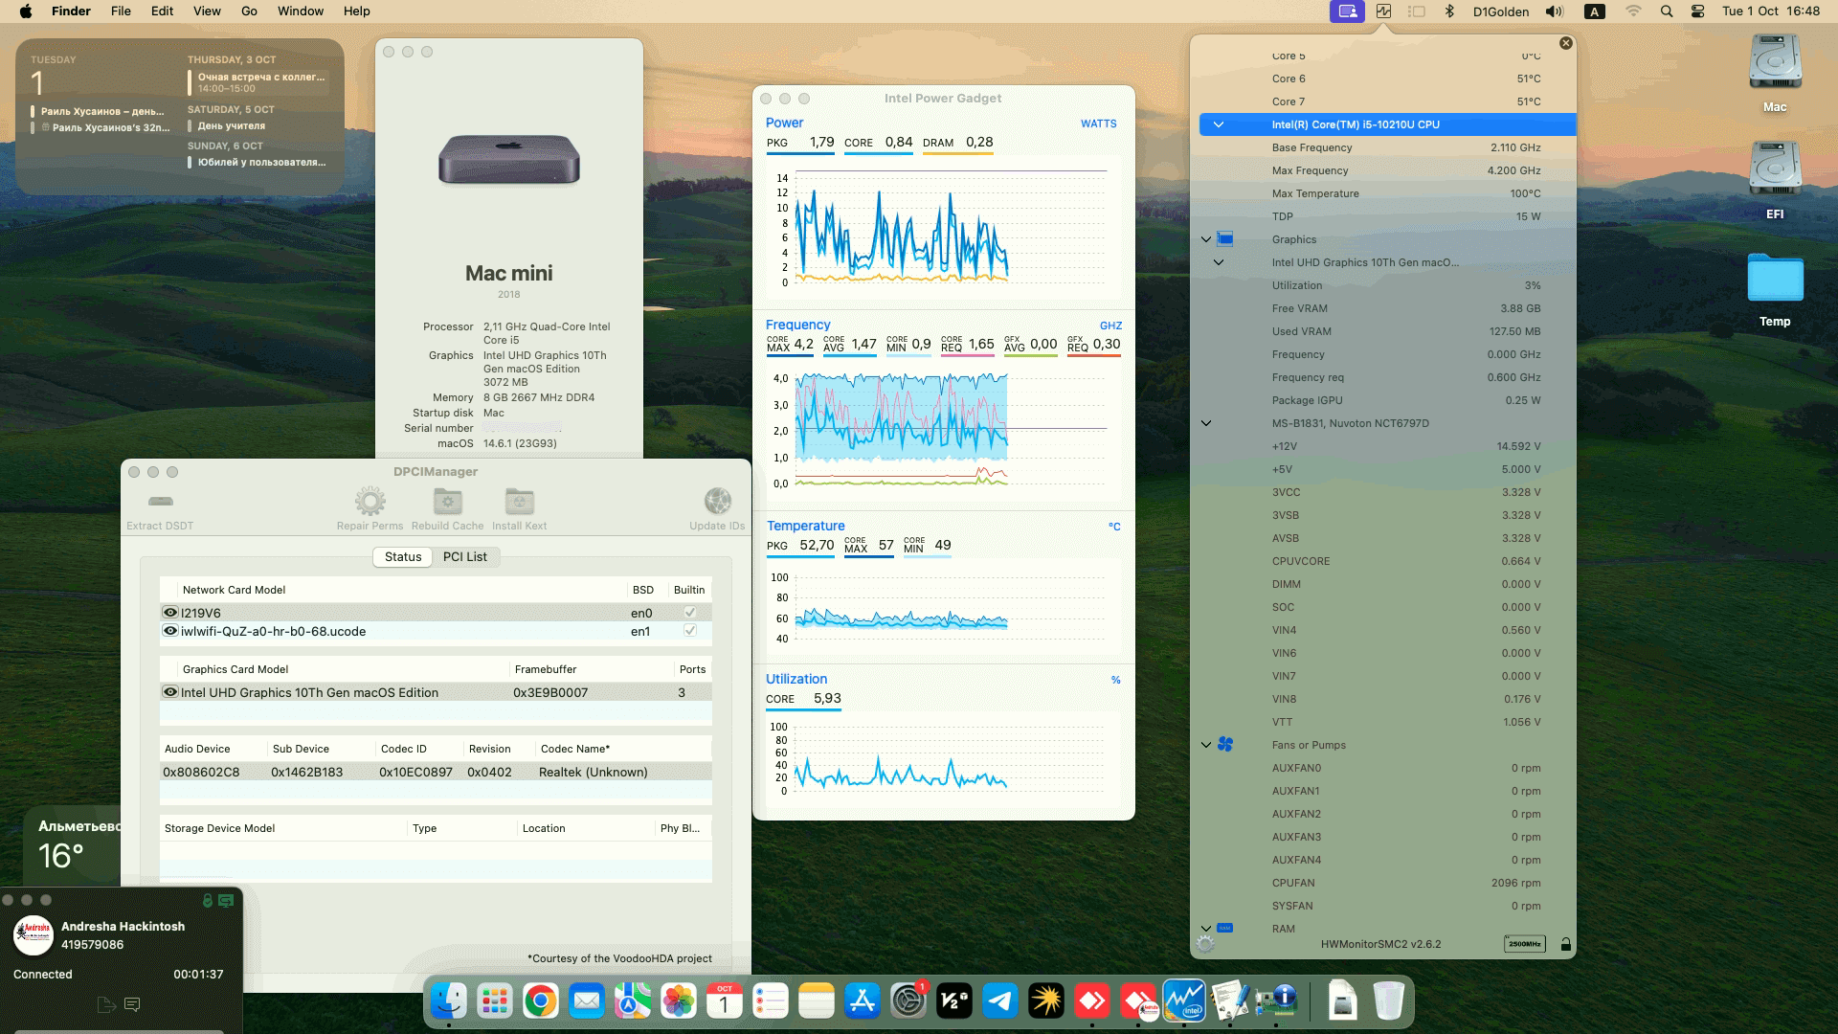Click the padlock icon in HWMonitorSMC2
The image size is (1838, 1034).
coord(1565,944)
